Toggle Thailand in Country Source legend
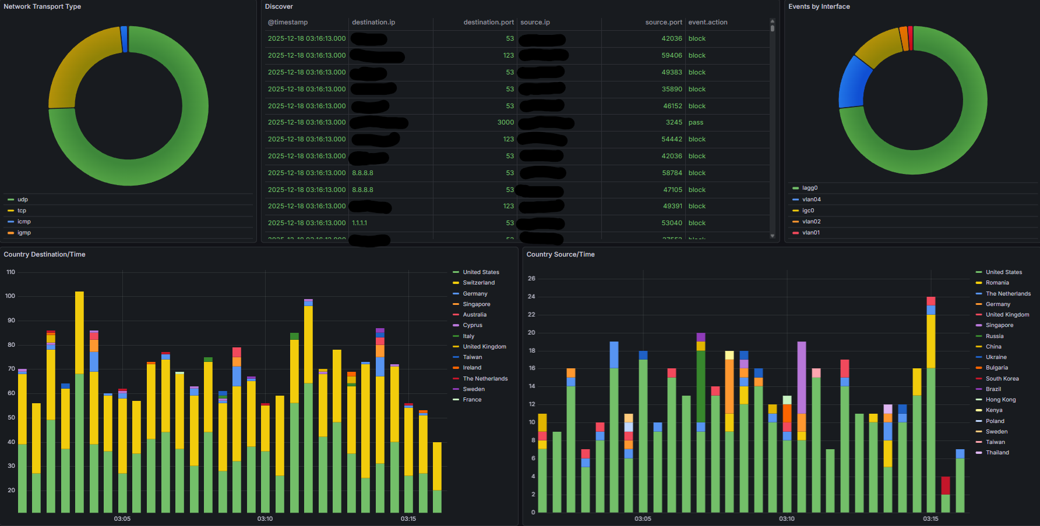Image resolution: width=1040 pixels, height=526 pixels. click(x=997, y=453)
